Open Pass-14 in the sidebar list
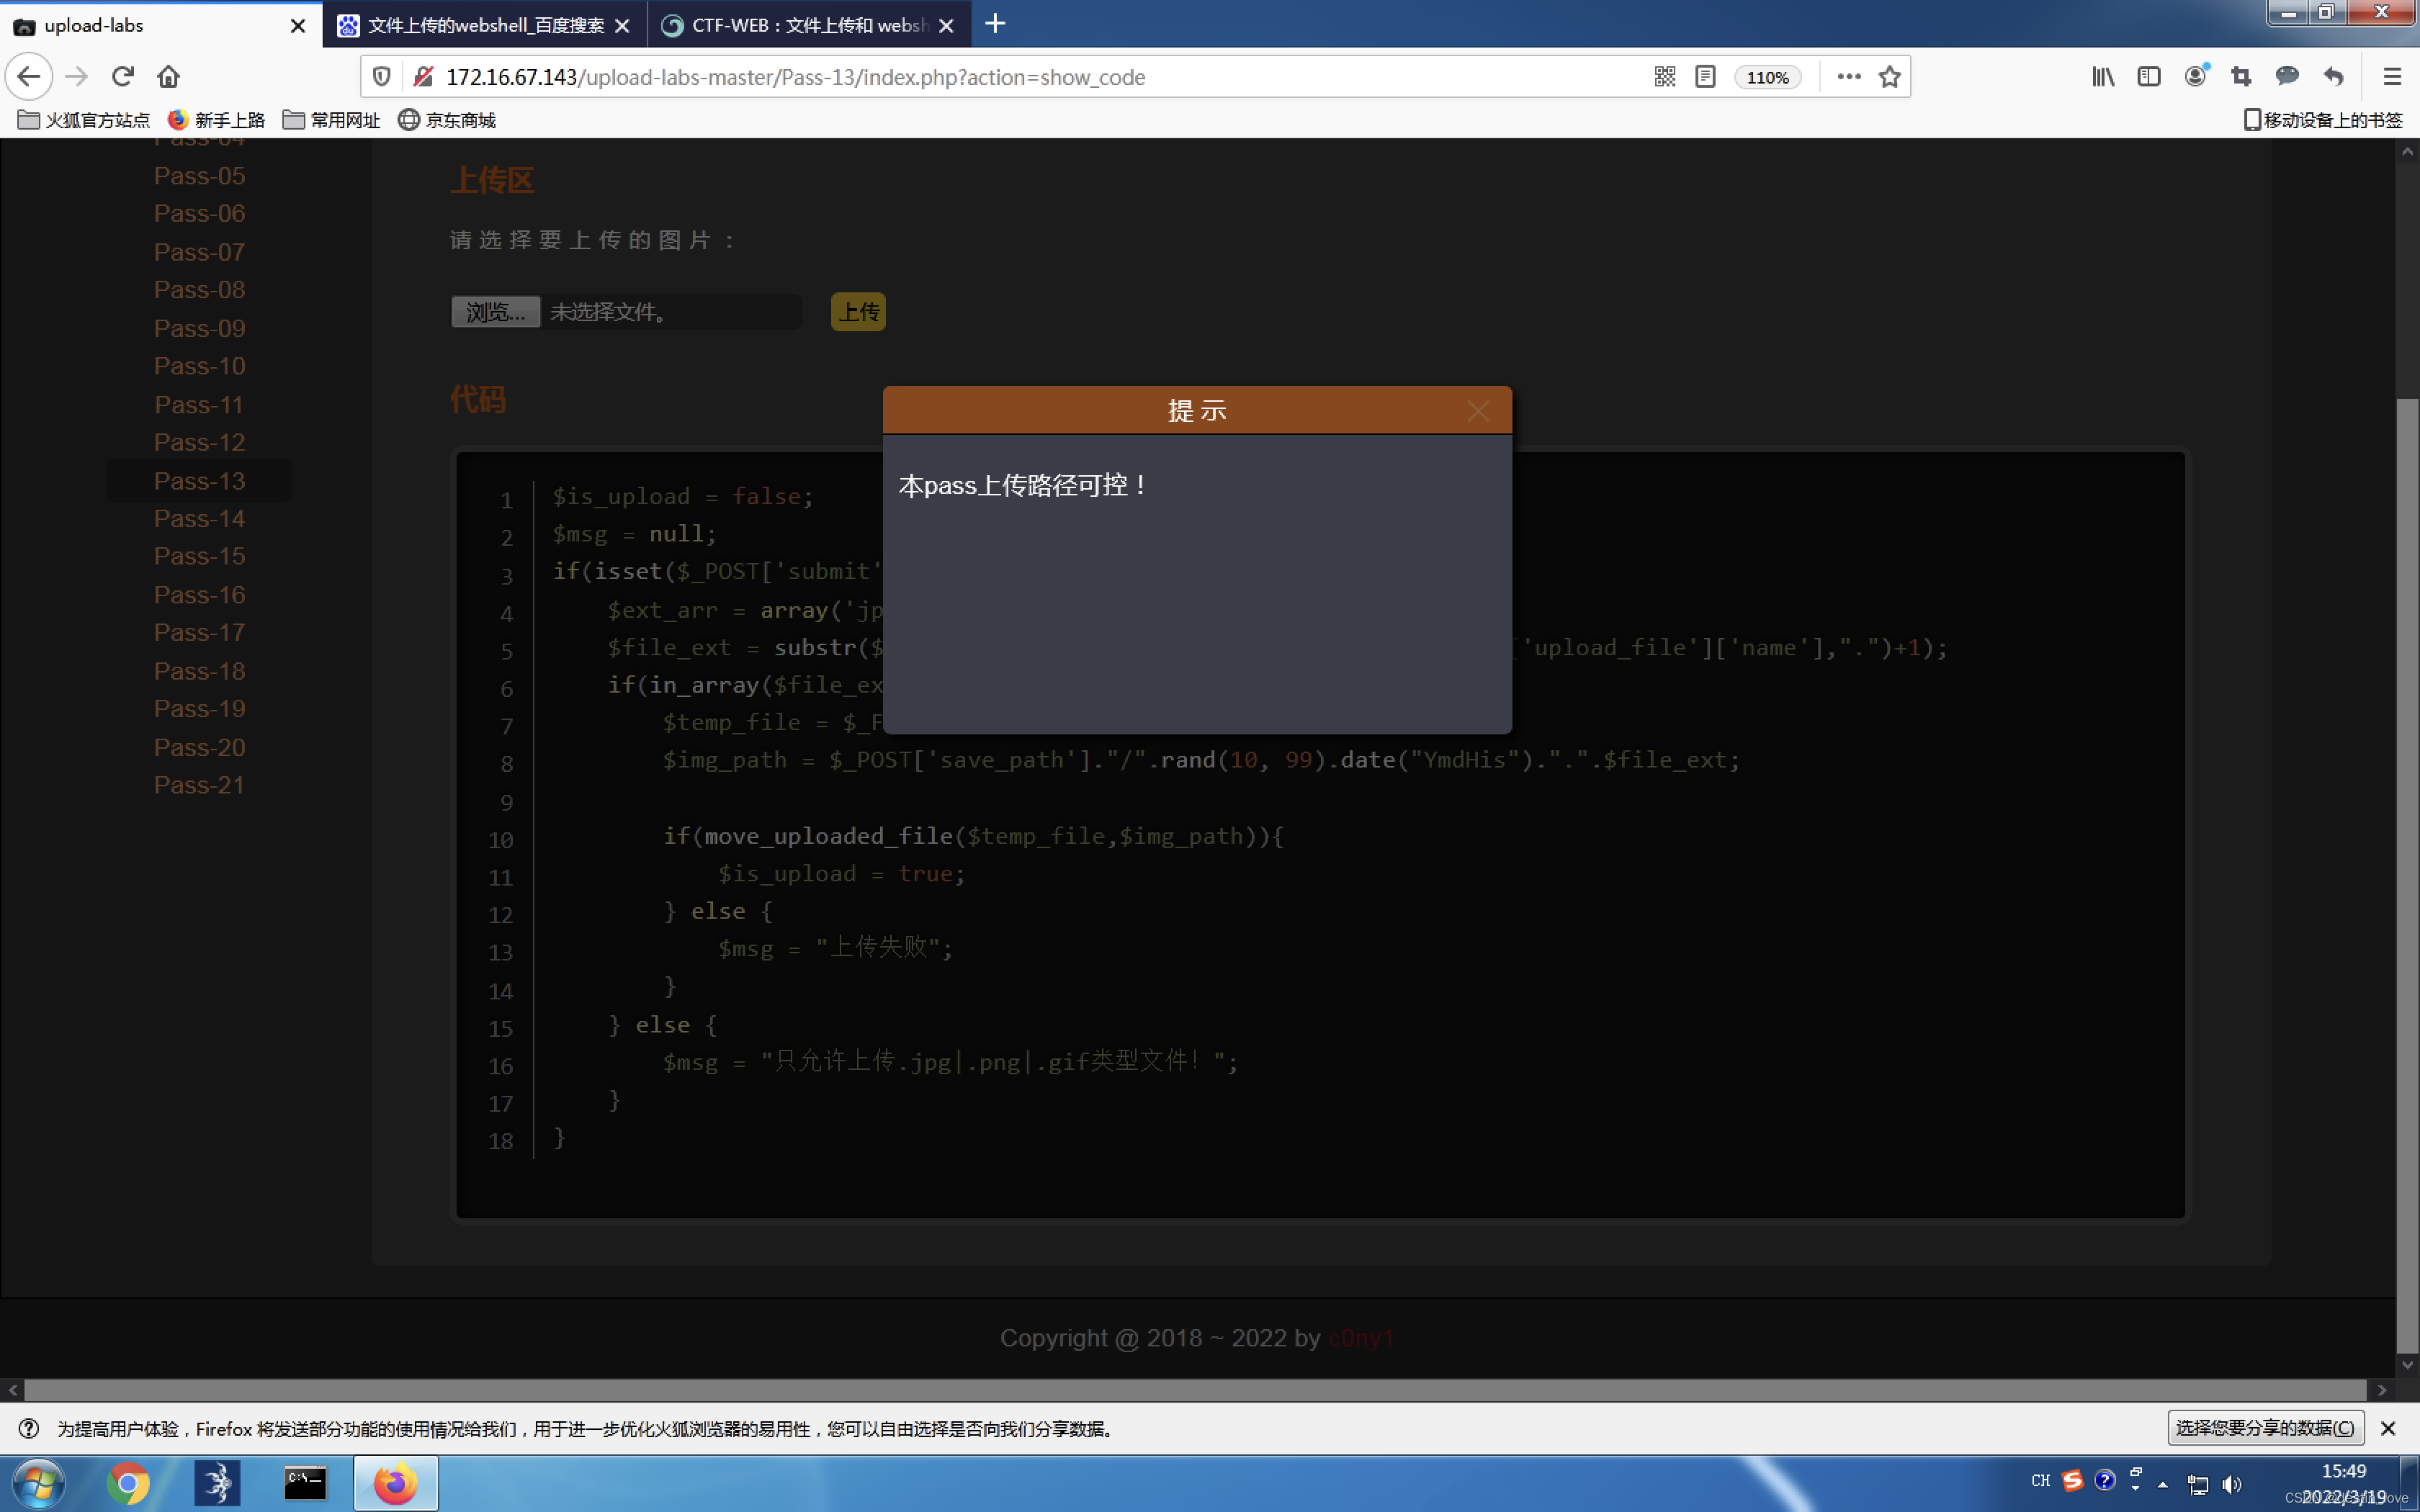This screenshot has width=2420, height=1512. (x=199, y=518)
